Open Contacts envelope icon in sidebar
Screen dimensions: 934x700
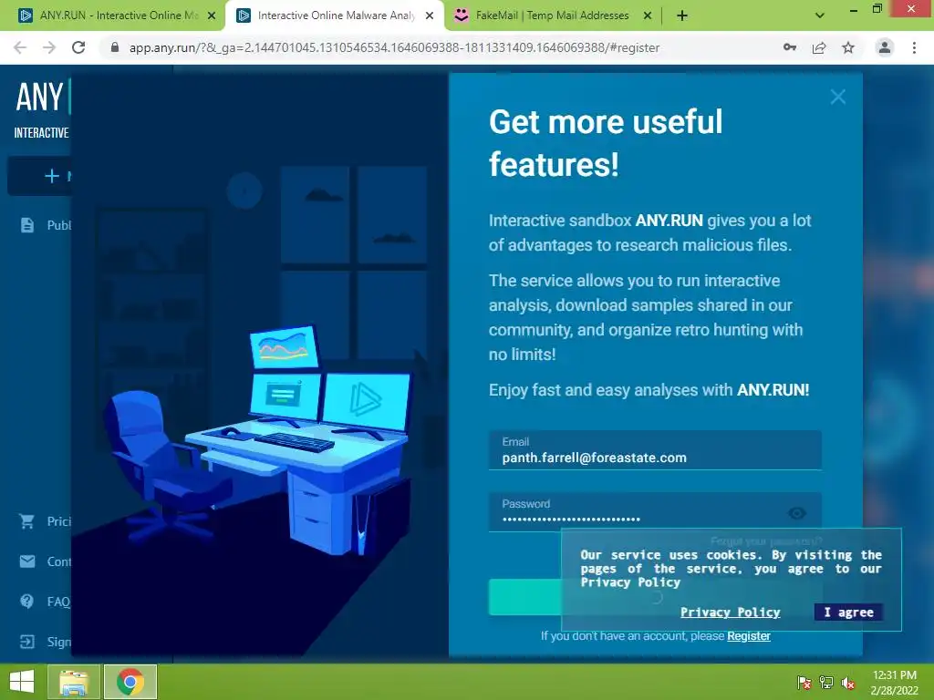click(x=26, y=561)
